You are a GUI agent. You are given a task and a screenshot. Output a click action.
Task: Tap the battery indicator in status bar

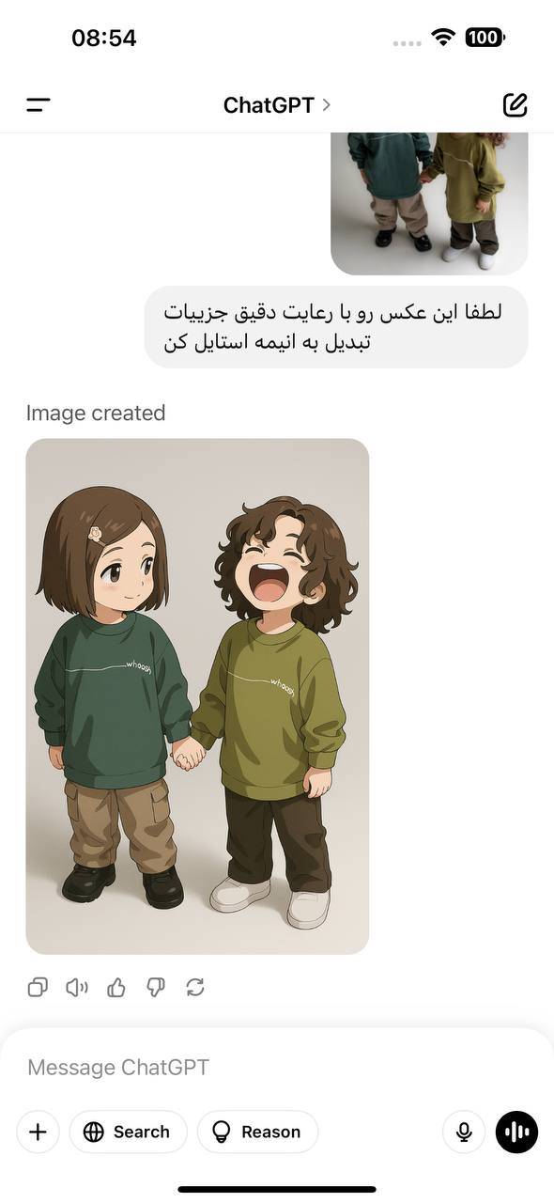coord(485,38)
